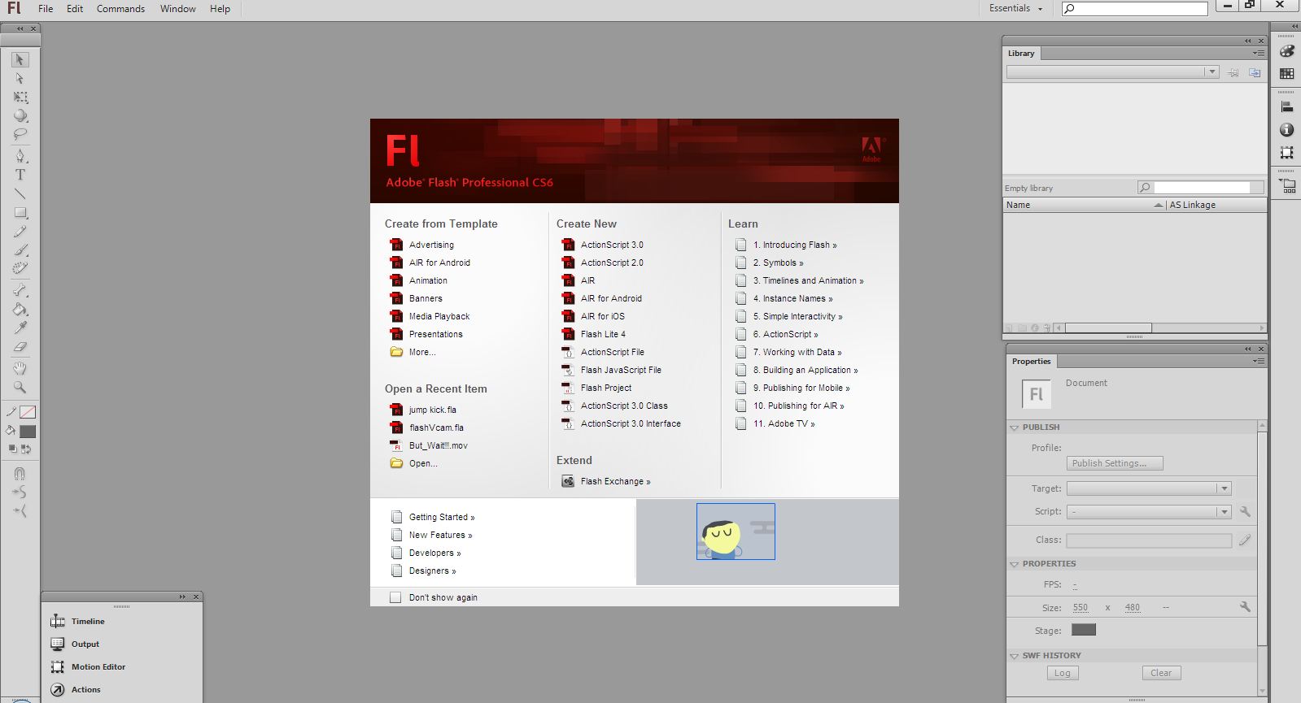The height and width of the screenshot is (703, 1301).
Task: Open the Properties panel options menu
Action: [x=1258, y=361]
